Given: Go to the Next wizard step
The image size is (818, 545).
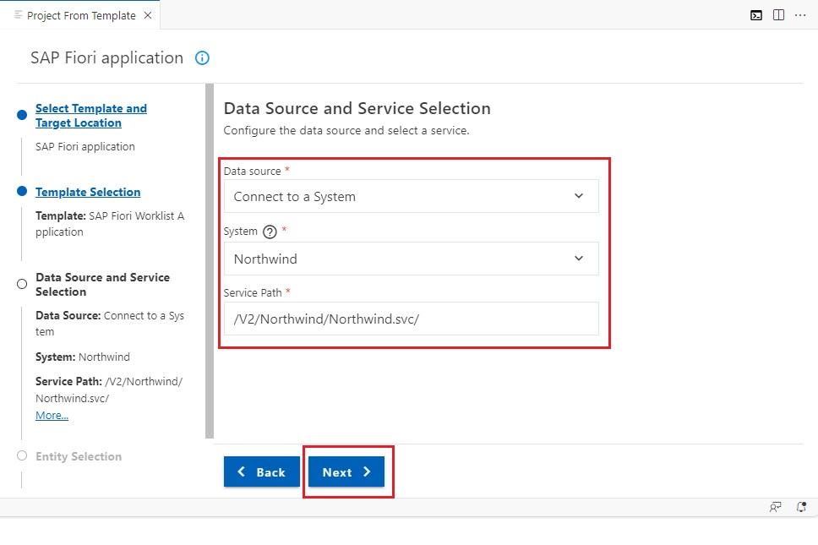Looking at the screenshot, I should coord(346,472).
